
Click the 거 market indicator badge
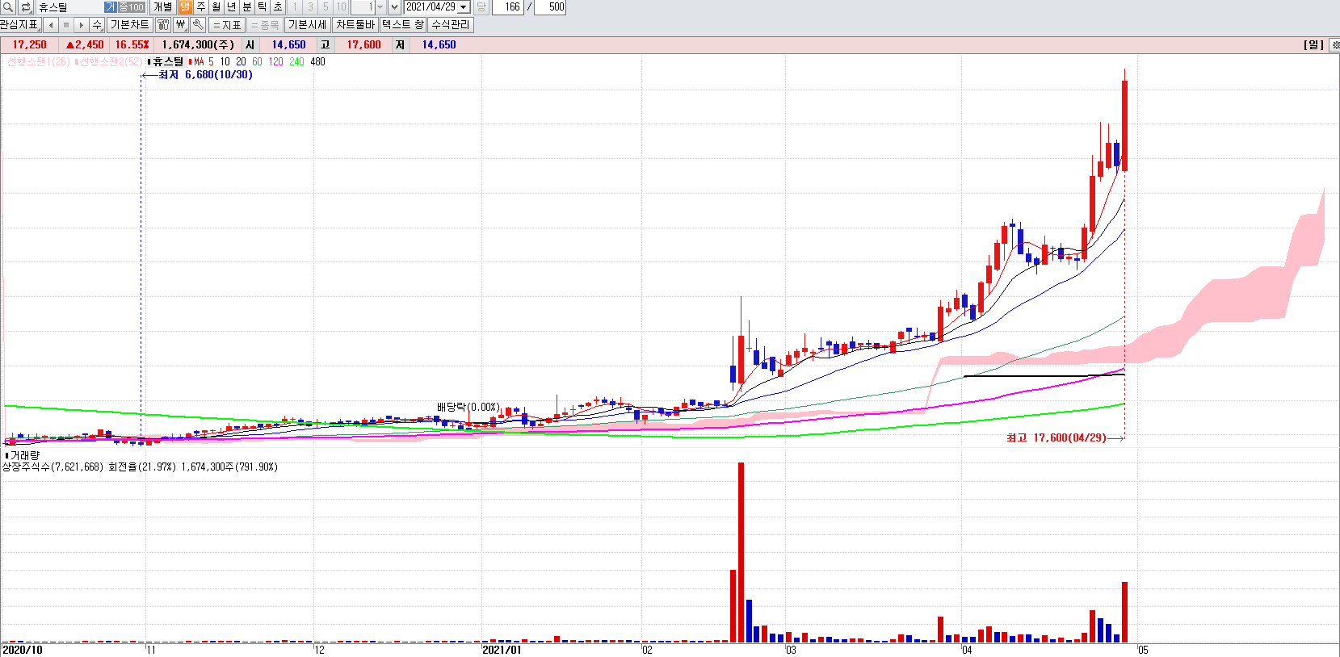[110, 7]
